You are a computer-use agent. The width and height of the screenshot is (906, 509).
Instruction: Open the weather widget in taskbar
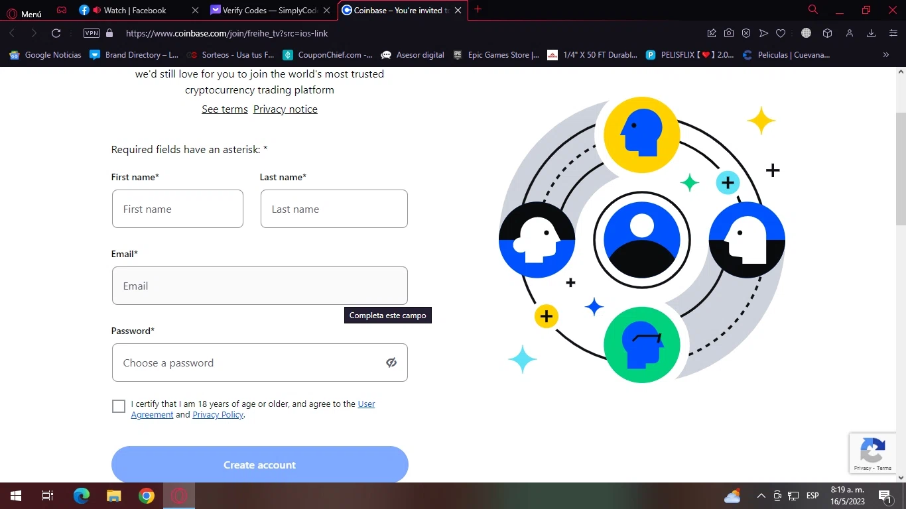click(x=732, y=496)
